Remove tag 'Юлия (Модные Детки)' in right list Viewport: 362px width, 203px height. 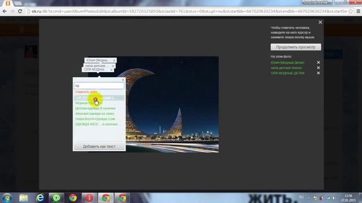pos(318,63)
